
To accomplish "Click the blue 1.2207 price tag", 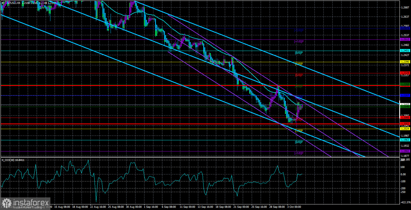I will 405,95.
